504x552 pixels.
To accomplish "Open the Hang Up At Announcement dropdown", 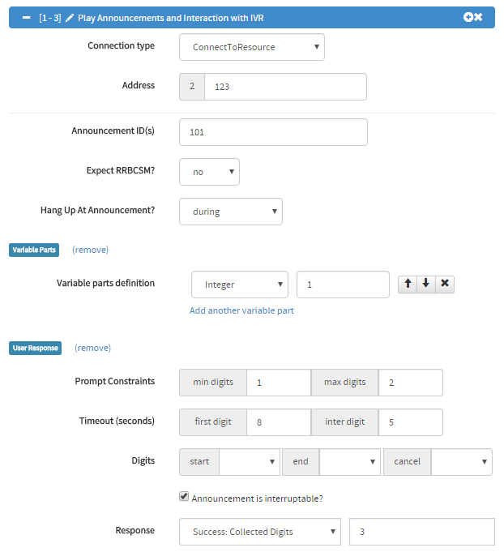I will tap(231, 212).
